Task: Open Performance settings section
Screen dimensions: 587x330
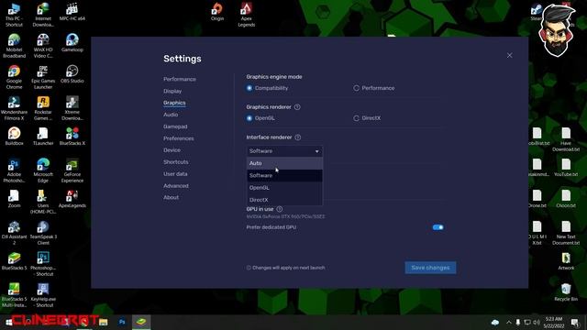Action: coord(180,79)
